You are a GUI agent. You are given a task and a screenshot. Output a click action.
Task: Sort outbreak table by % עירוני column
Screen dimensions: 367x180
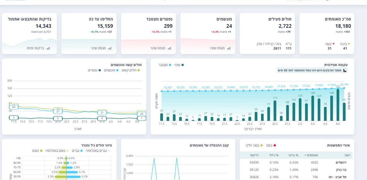click(x=293, y=155)
